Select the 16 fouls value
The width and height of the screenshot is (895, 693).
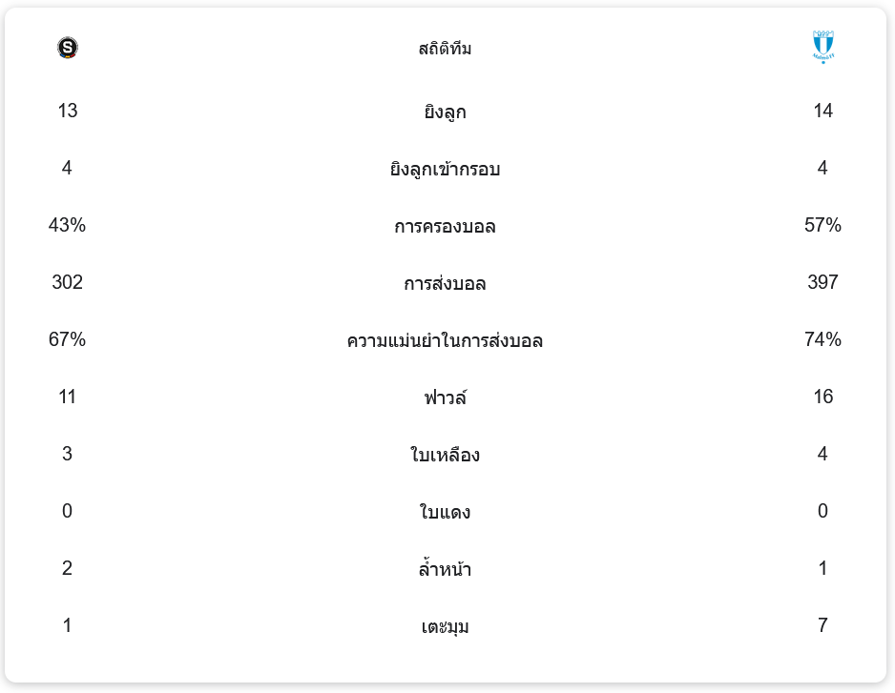pyautogui.click(x=822, y=397)
